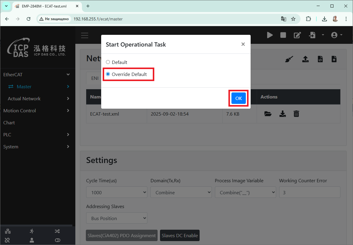Click the Working Counter Error input field

[309, 192]
